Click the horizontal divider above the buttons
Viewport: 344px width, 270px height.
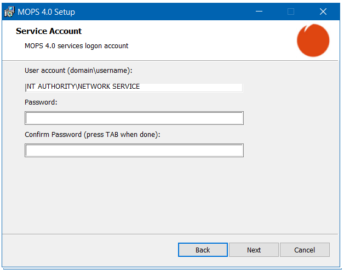tap(171, 234)
